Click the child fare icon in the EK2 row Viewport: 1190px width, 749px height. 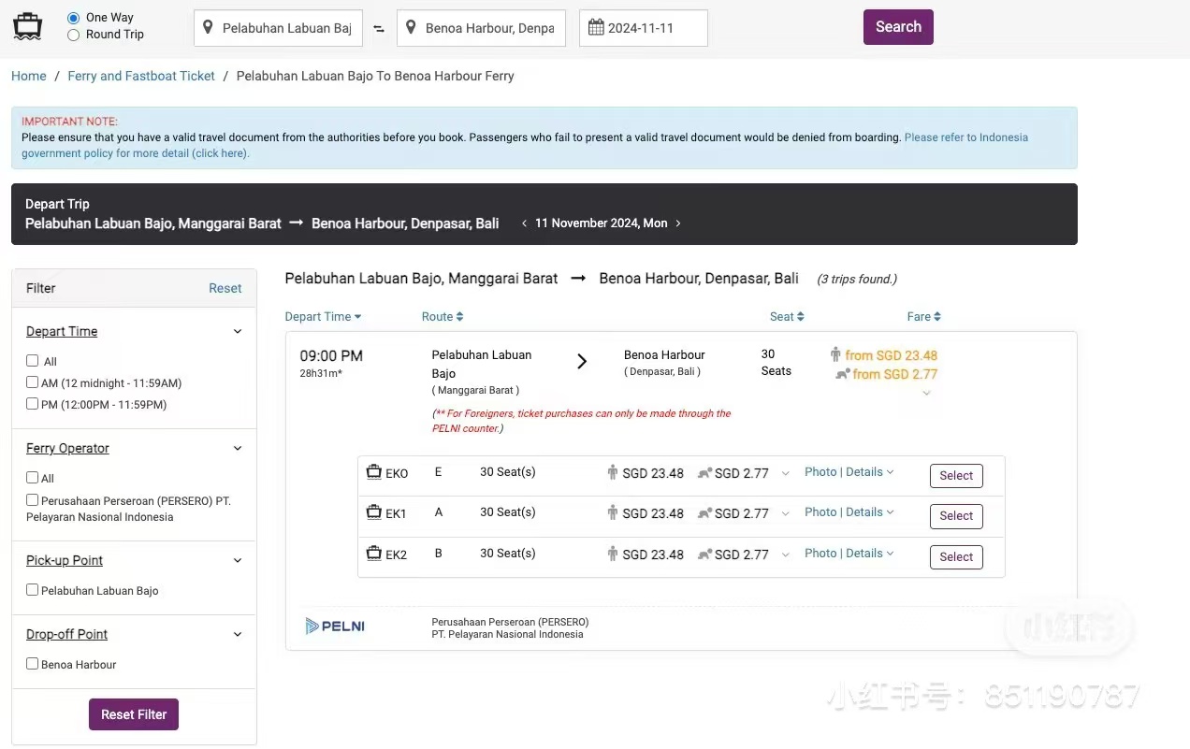click(704, 555)
